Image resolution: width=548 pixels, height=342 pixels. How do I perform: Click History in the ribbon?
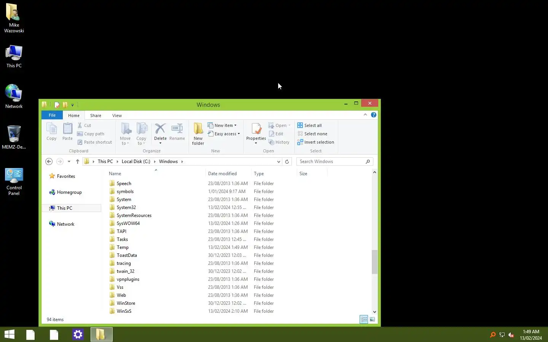279,142
